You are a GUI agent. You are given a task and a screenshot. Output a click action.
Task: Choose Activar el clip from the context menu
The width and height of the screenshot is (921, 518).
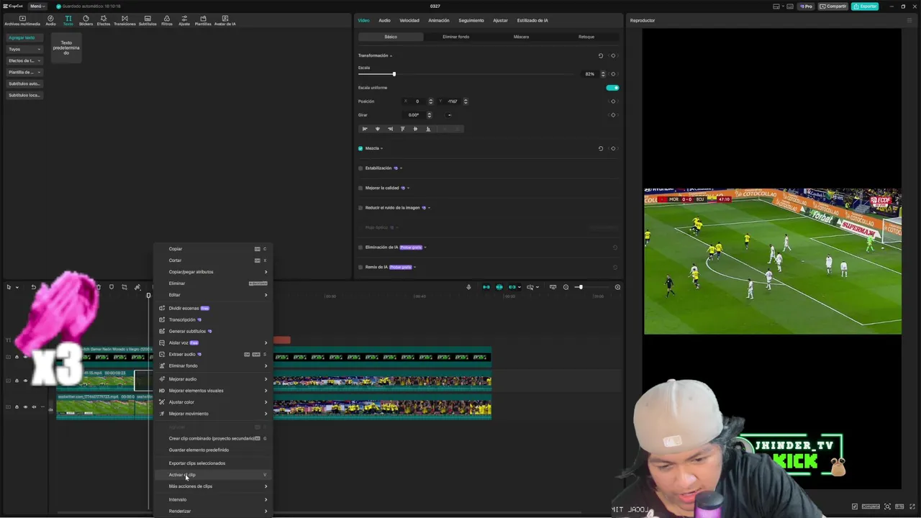click(214, 475)
